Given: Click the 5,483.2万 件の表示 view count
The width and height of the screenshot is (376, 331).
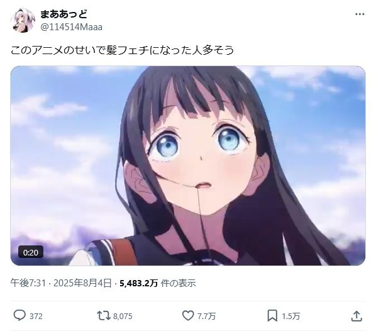Looking at the screenshot, I should [158, 283].
